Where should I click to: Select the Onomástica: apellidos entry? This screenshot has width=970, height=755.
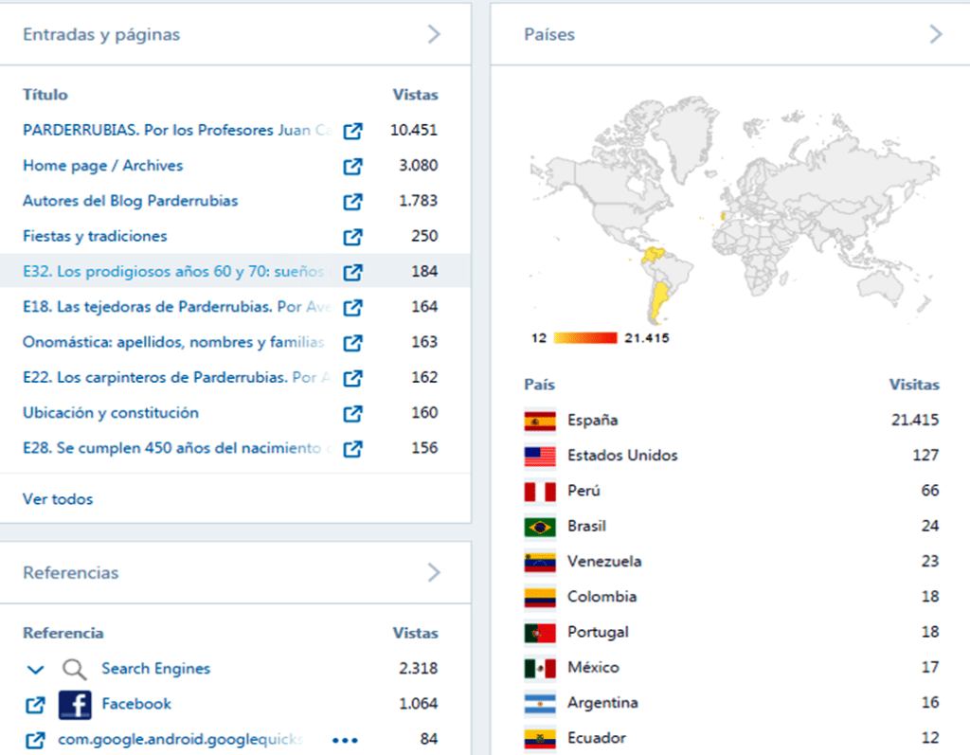point(173,342)
